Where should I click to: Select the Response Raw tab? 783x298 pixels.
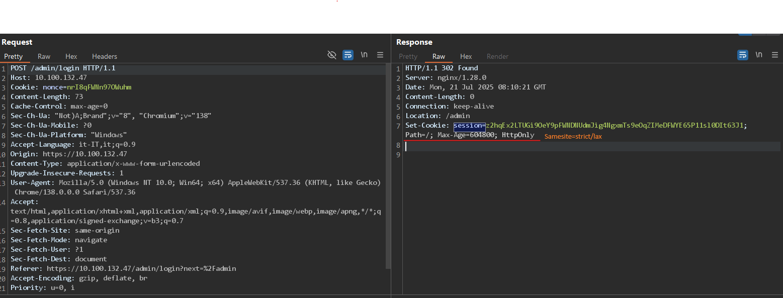click(439, 57)
